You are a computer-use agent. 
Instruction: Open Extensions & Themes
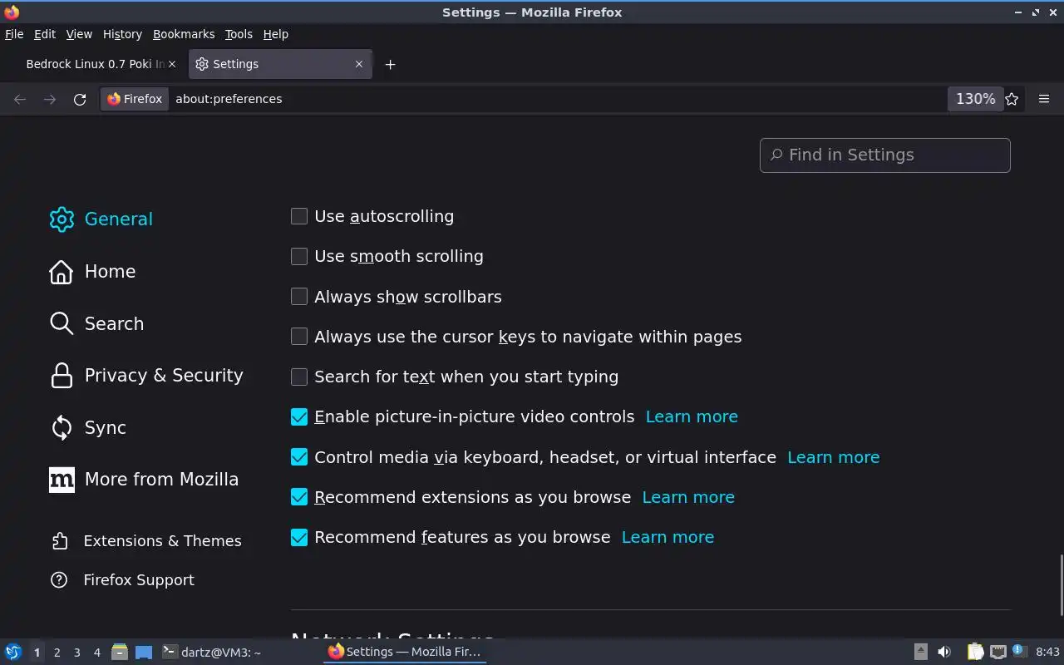coord(146,541)
